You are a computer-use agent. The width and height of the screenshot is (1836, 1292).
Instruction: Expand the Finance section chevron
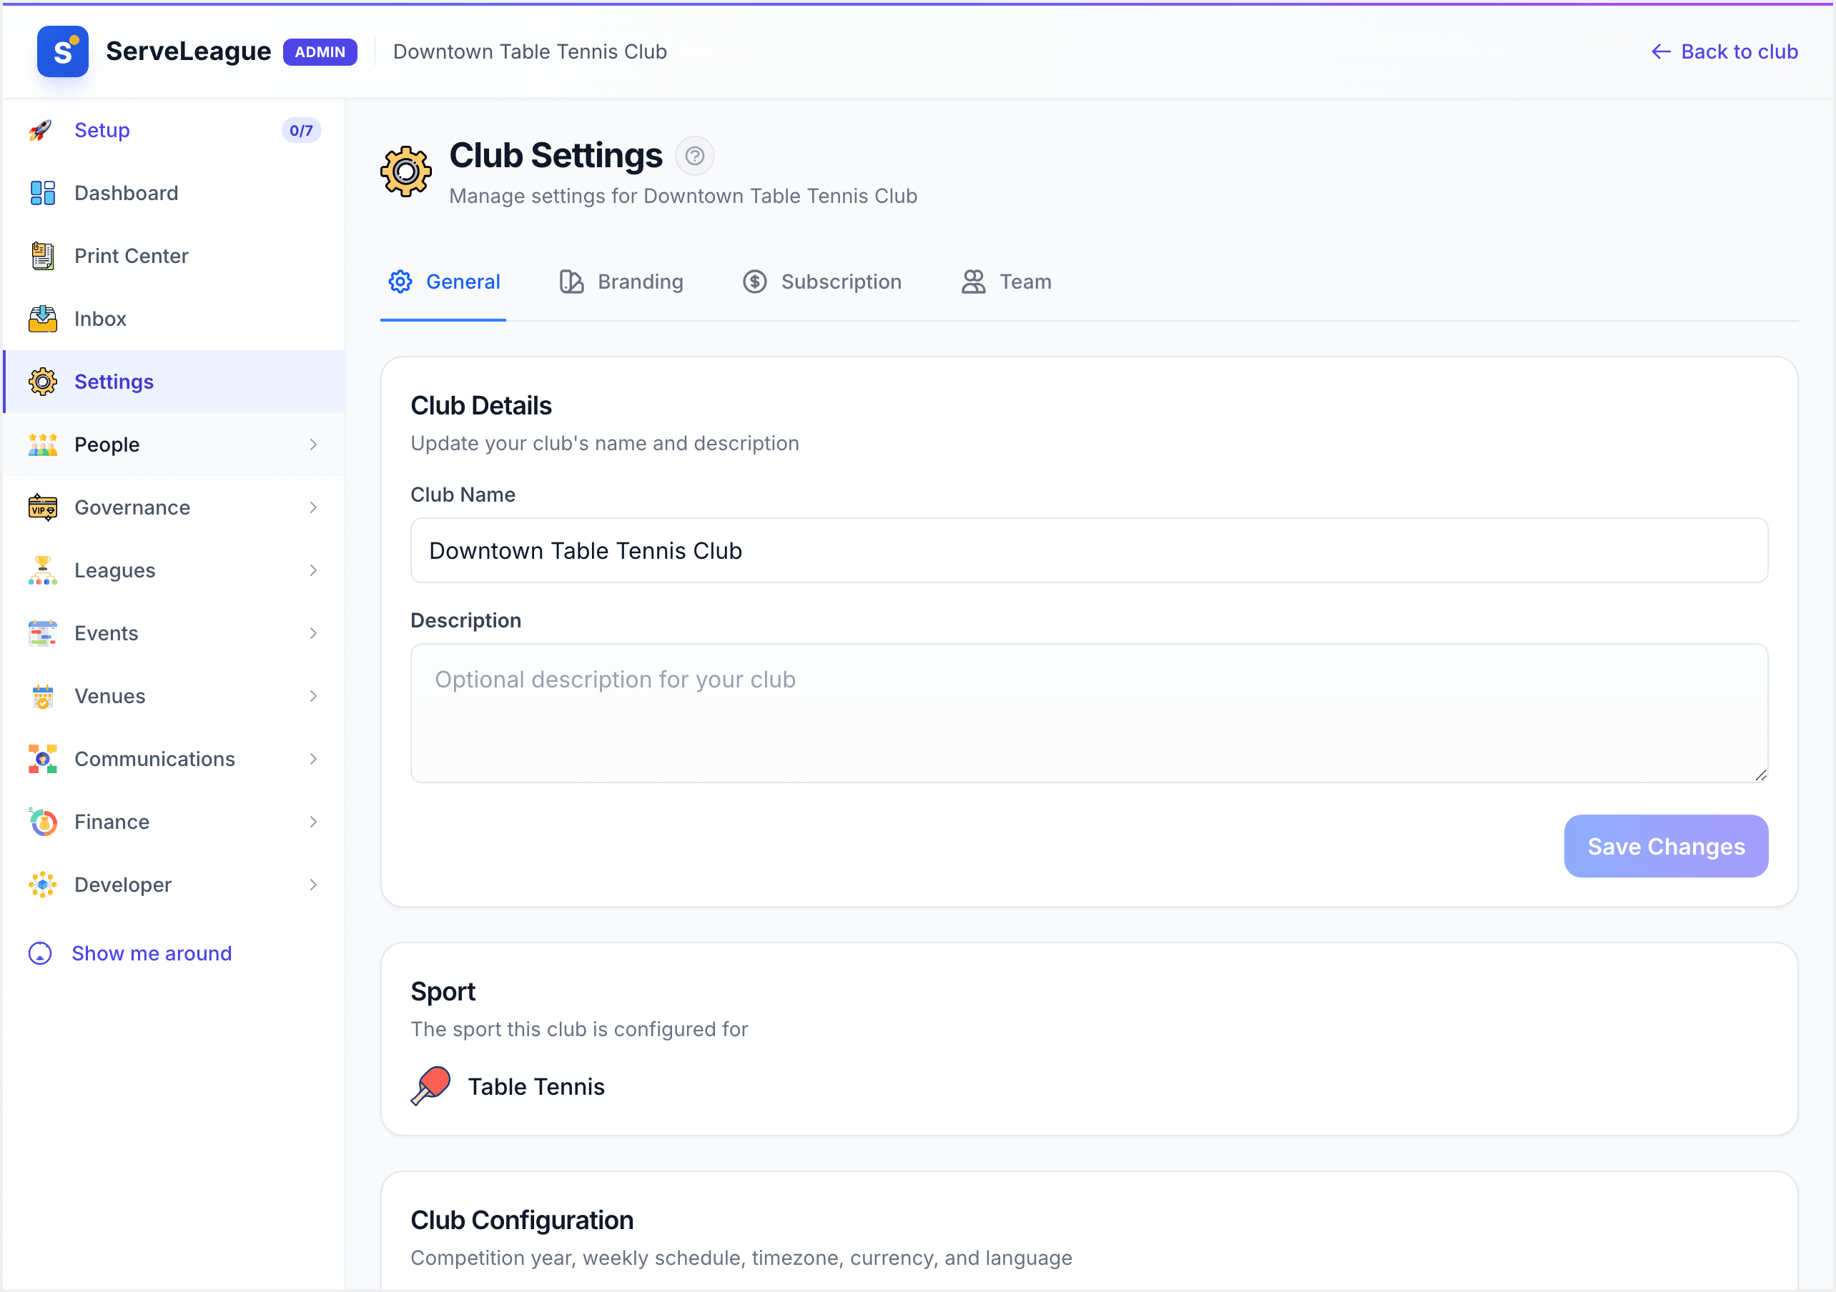(312, 822)
